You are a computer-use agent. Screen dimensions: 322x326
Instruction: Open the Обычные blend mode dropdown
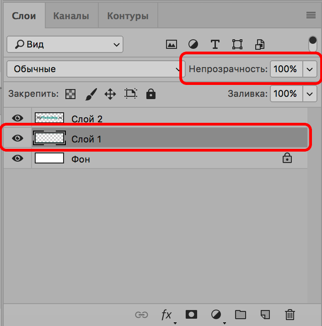(x=95, y=69)
